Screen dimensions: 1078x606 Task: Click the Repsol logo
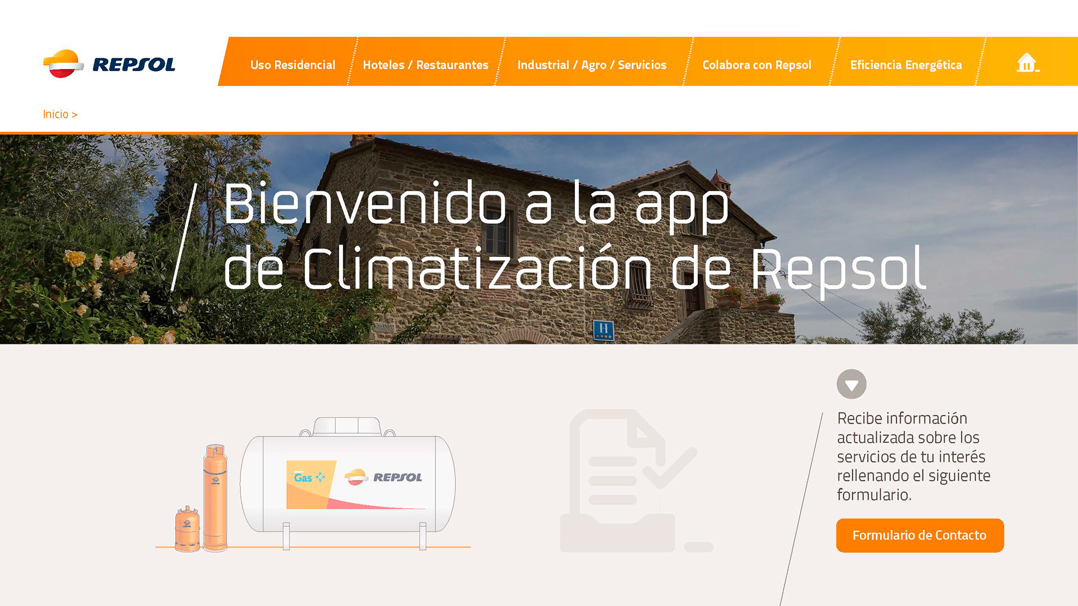click(x=109, y=64)
